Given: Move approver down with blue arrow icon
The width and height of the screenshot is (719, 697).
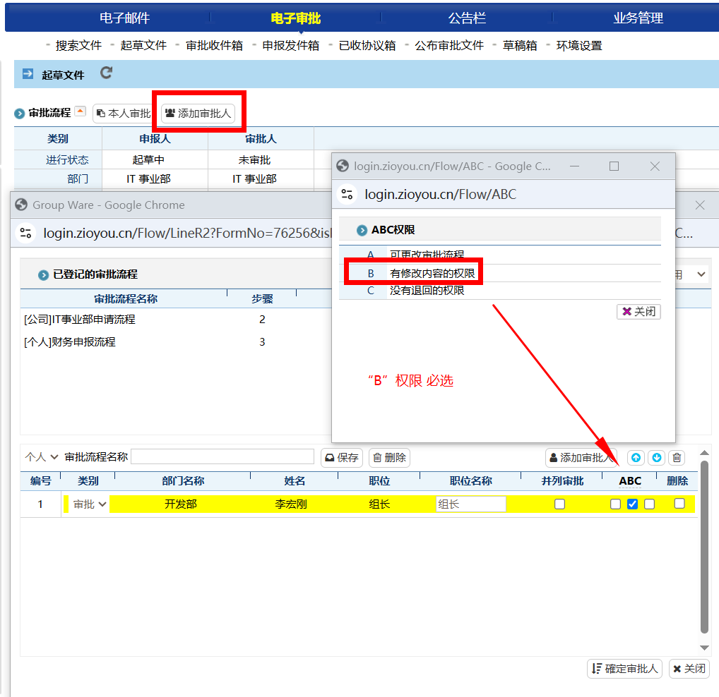Looking at the screenshot, I should pos(657,457).
